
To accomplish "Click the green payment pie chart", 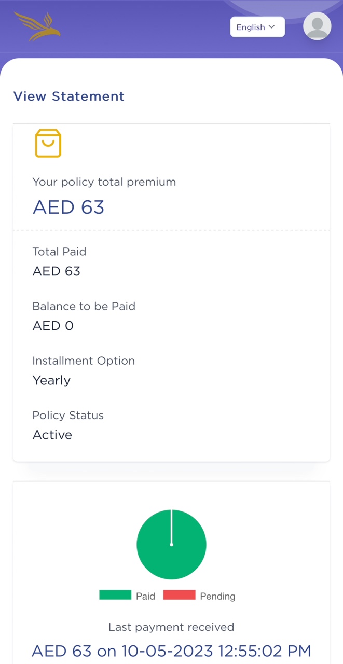I will coord(171,544).
